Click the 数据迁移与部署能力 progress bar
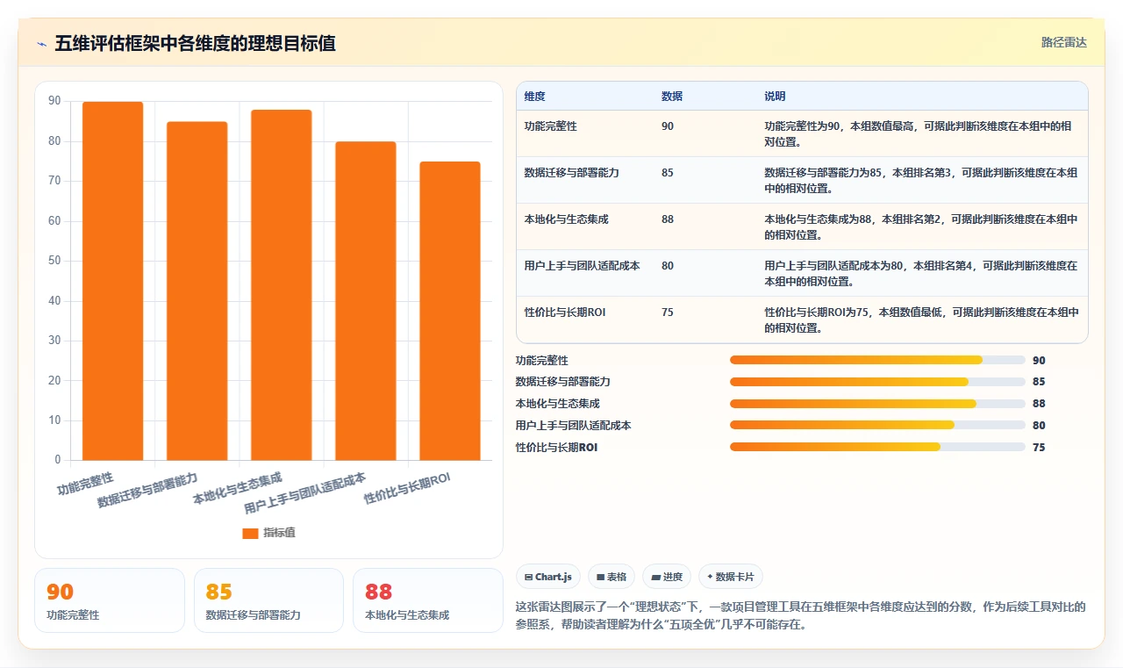The image size is (1123, 668). [x=877, y=382]
